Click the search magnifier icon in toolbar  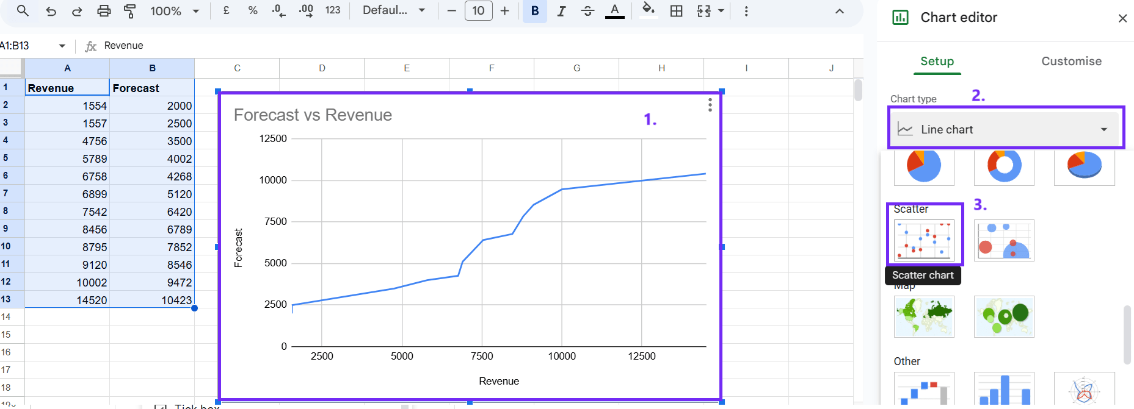click(23, 10)
